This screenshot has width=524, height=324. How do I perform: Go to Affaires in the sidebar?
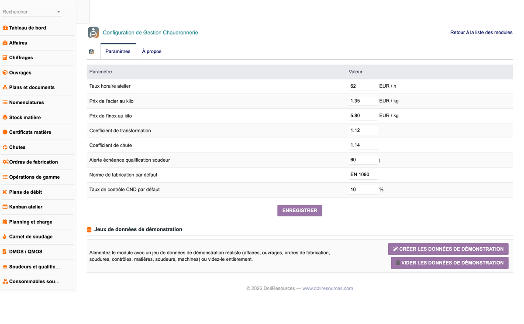coord(18,43)
